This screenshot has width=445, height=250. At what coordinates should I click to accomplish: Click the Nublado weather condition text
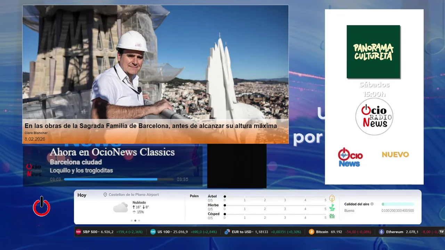pyautogui.click(x=139, y=202)
